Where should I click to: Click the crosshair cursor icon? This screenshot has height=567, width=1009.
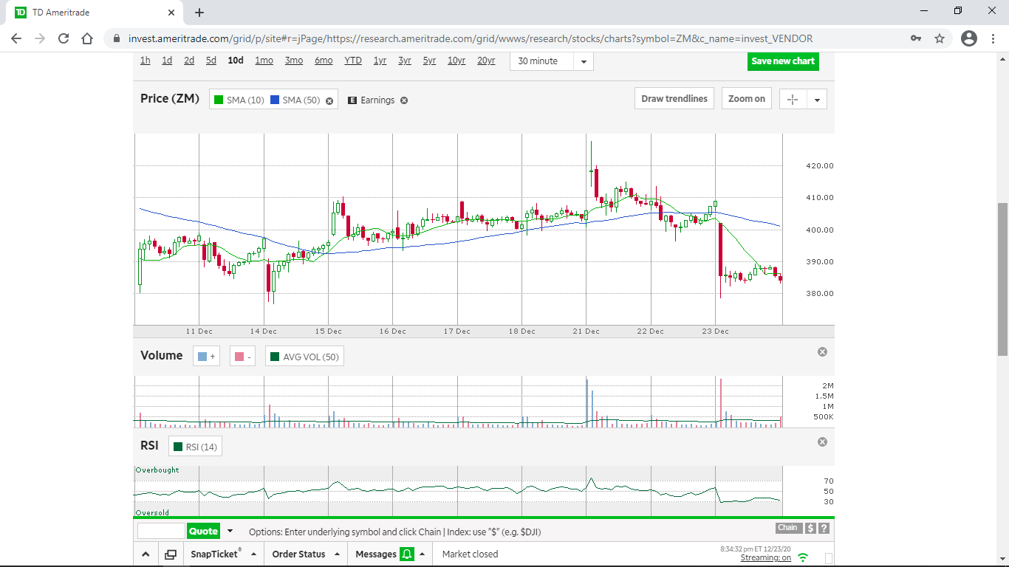[793, 99]
